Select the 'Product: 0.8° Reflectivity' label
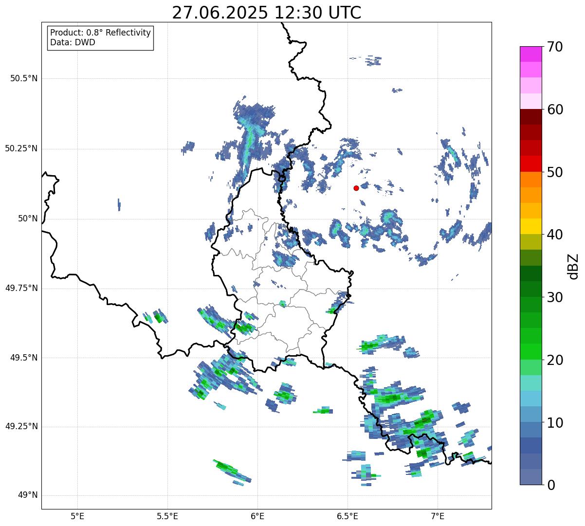585x526 pixels. point(101,33)
